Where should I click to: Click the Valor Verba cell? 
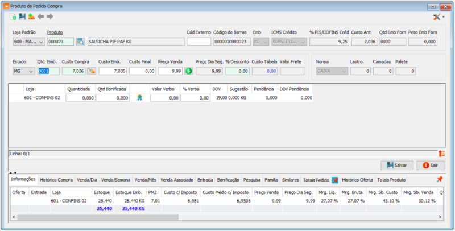[x=165, y=98]
